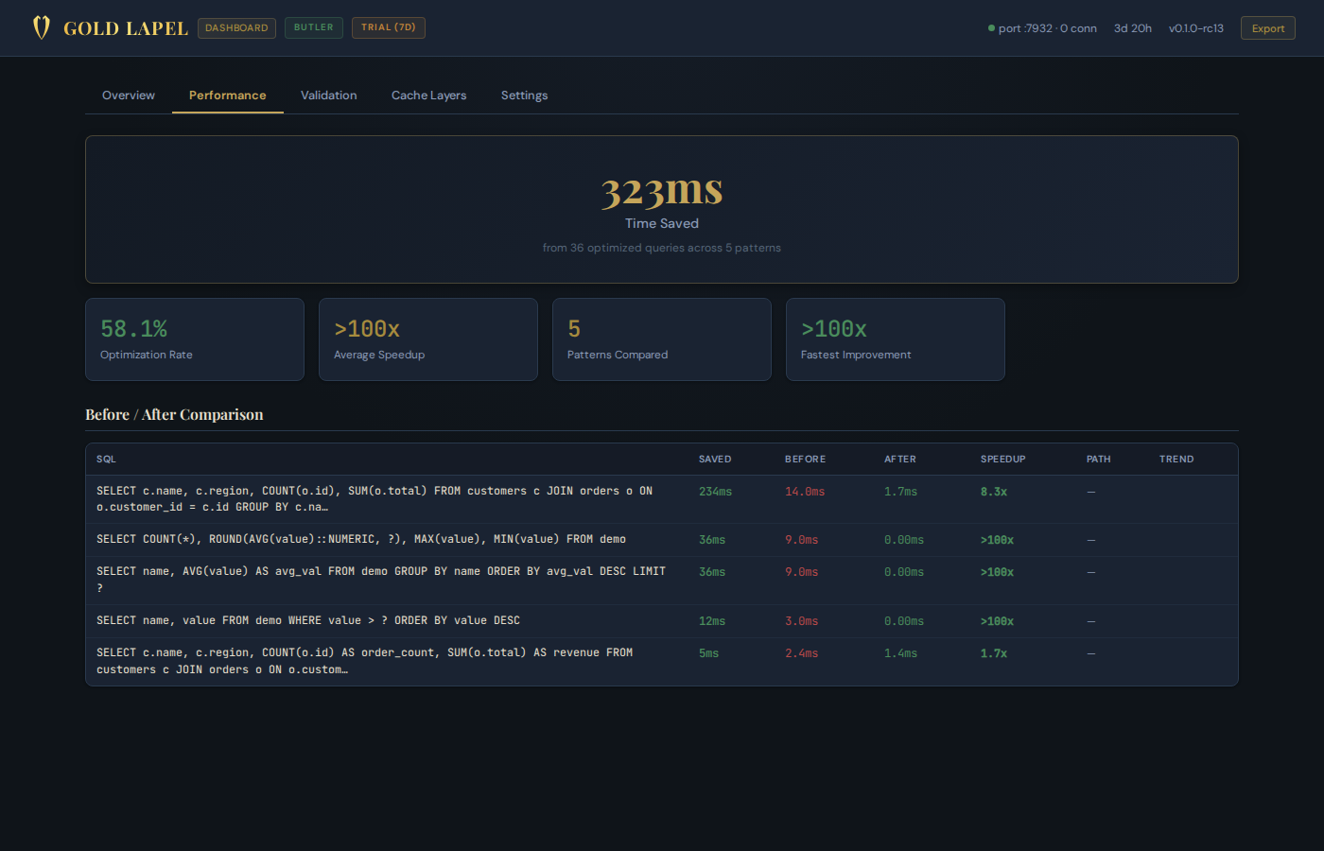This screenshot has width=1324, height=851.
Task: Click the TRIAL (7D) badge
Action: 388,27
